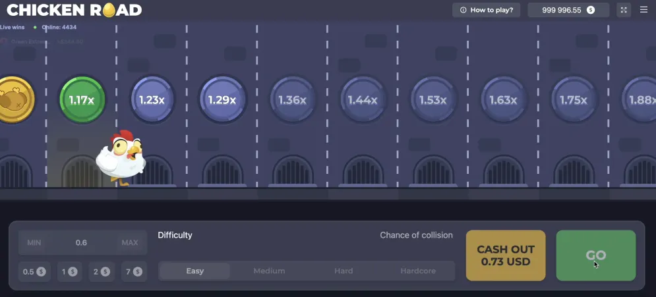Screen dimensions: 656x297
Task: Select Hardcore difficulty
Action: click(418, 271)
